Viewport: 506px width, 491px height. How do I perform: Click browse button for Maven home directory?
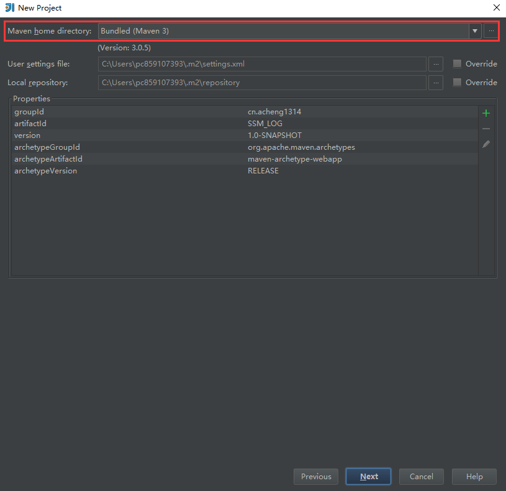pyautogui.click(x=491, y=31)
